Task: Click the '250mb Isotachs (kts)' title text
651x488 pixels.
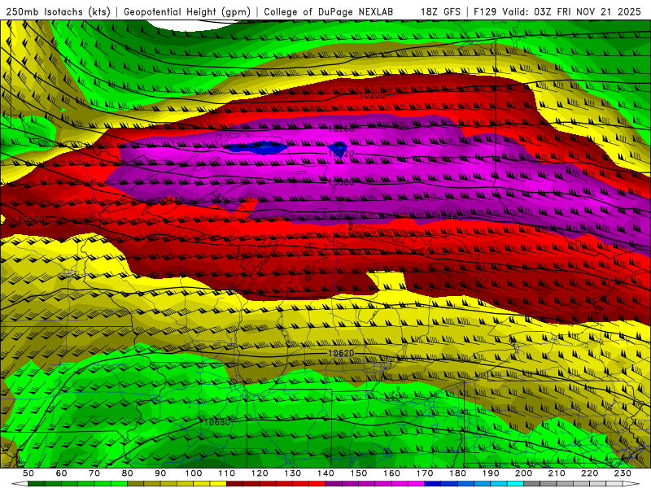Action: (x=58, y=12)
